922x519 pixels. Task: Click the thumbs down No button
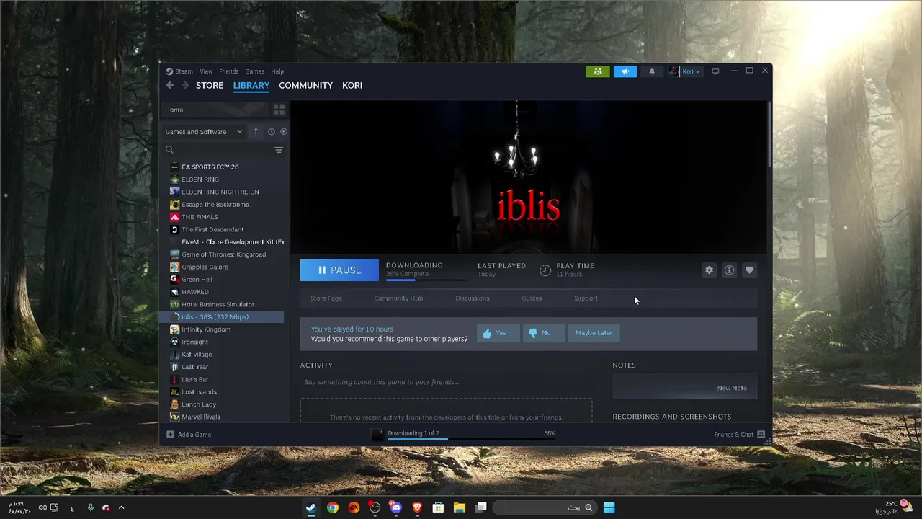point(543,333)
